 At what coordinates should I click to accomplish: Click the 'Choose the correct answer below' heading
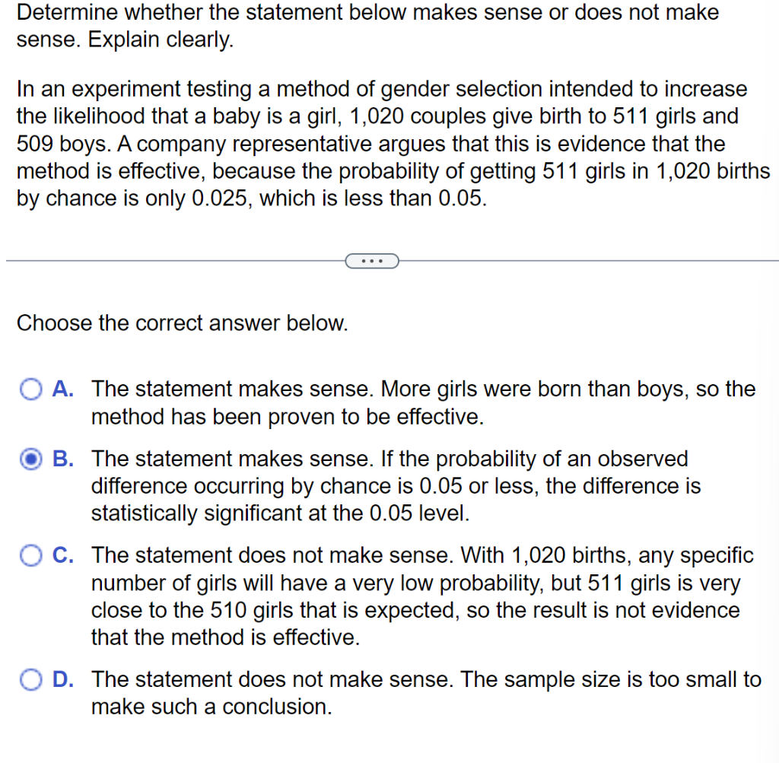[181, 323]
